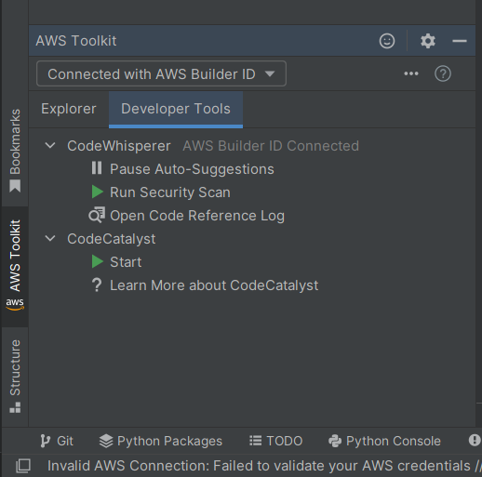Open the Python Packages tool window

click(x=161, y=441)
